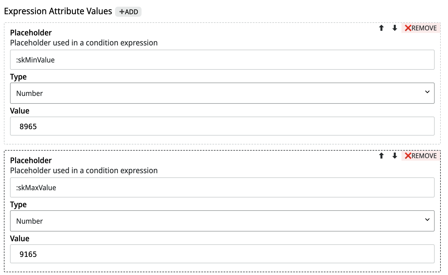Focus the :skMaxValue placeholder text field
The width and height of the screenshot is (448, 275).
click(222, 187)
